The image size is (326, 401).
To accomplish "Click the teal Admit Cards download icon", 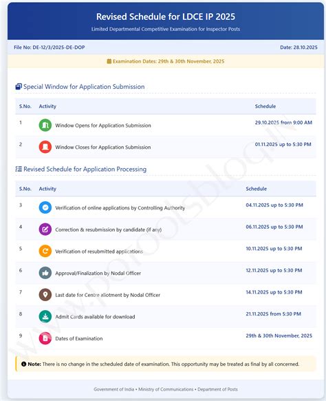I will (x=45, y=317).
